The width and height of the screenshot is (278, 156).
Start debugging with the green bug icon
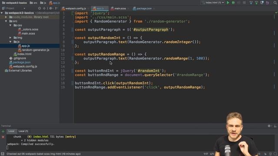coord(233,3)
